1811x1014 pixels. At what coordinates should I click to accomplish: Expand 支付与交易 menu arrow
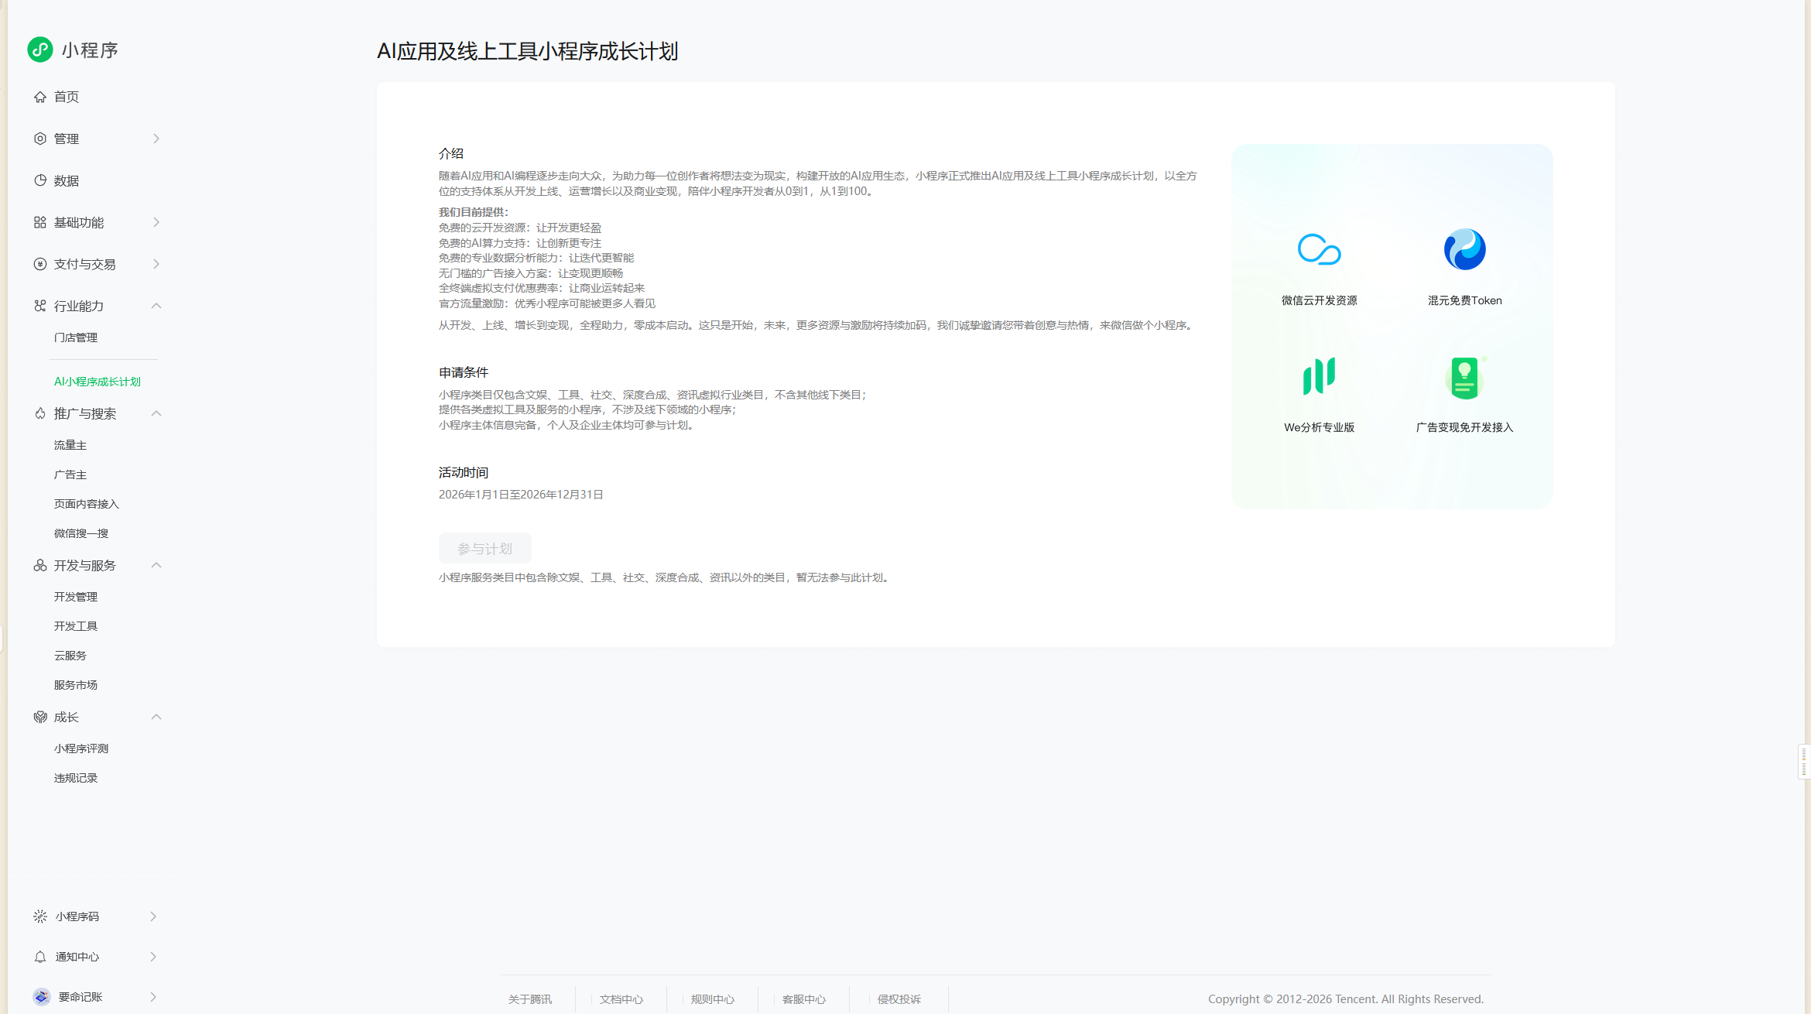(x=156, y=264)
